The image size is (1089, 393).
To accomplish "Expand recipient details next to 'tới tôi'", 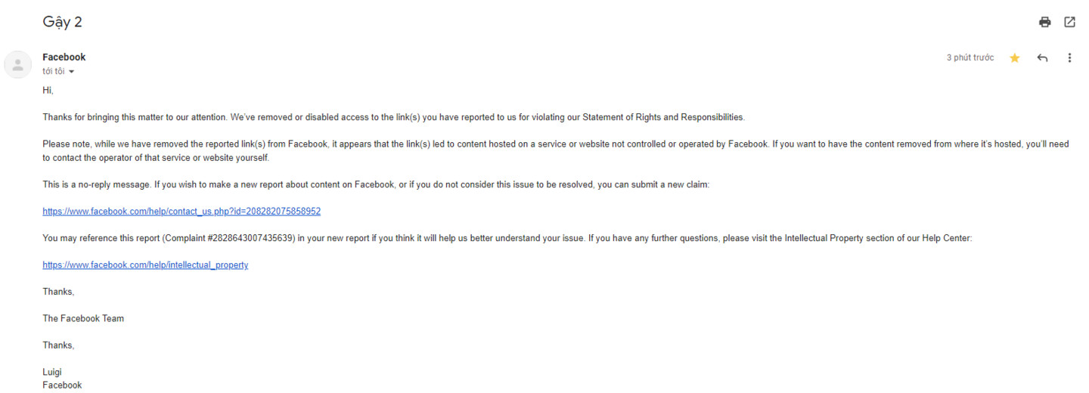I will click(x=72, y=72).
